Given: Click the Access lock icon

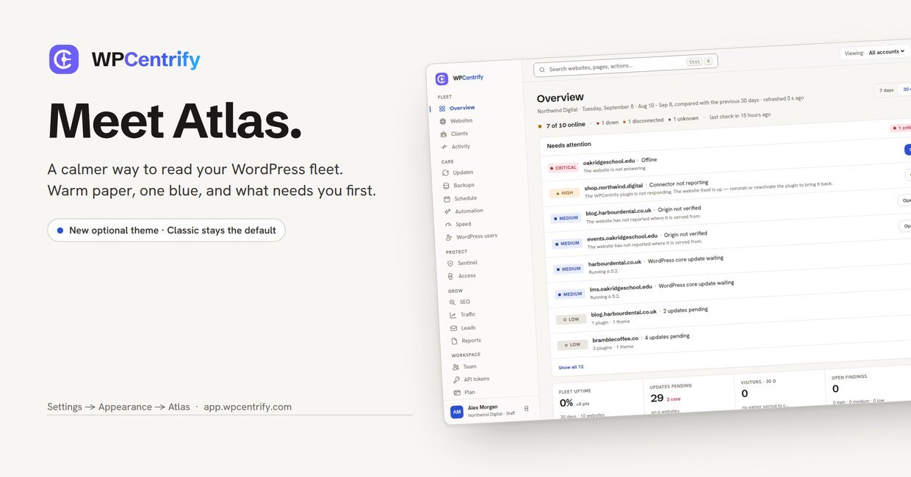Looking at the screenshot, I should (x=451, y=276).
